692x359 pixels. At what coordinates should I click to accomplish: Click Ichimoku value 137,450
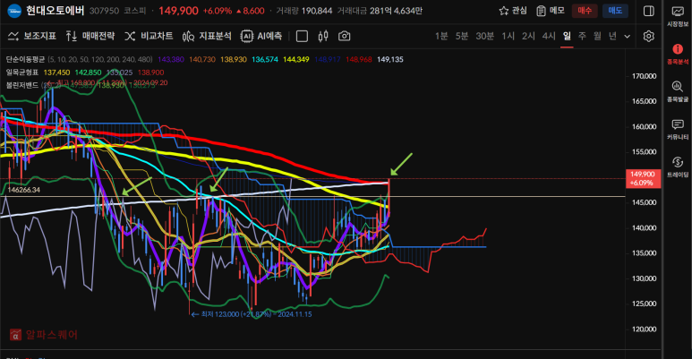pyautogui.click(x=56, y=72)
